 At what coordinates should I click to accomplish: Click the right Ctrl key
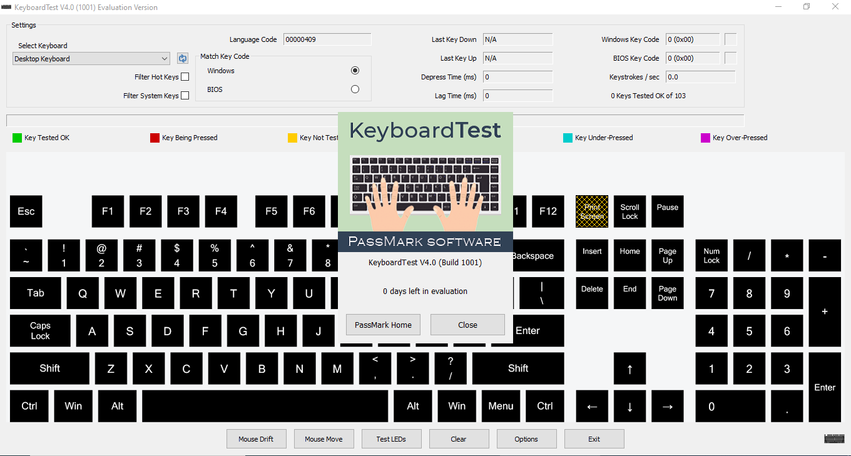click(545, 406)
